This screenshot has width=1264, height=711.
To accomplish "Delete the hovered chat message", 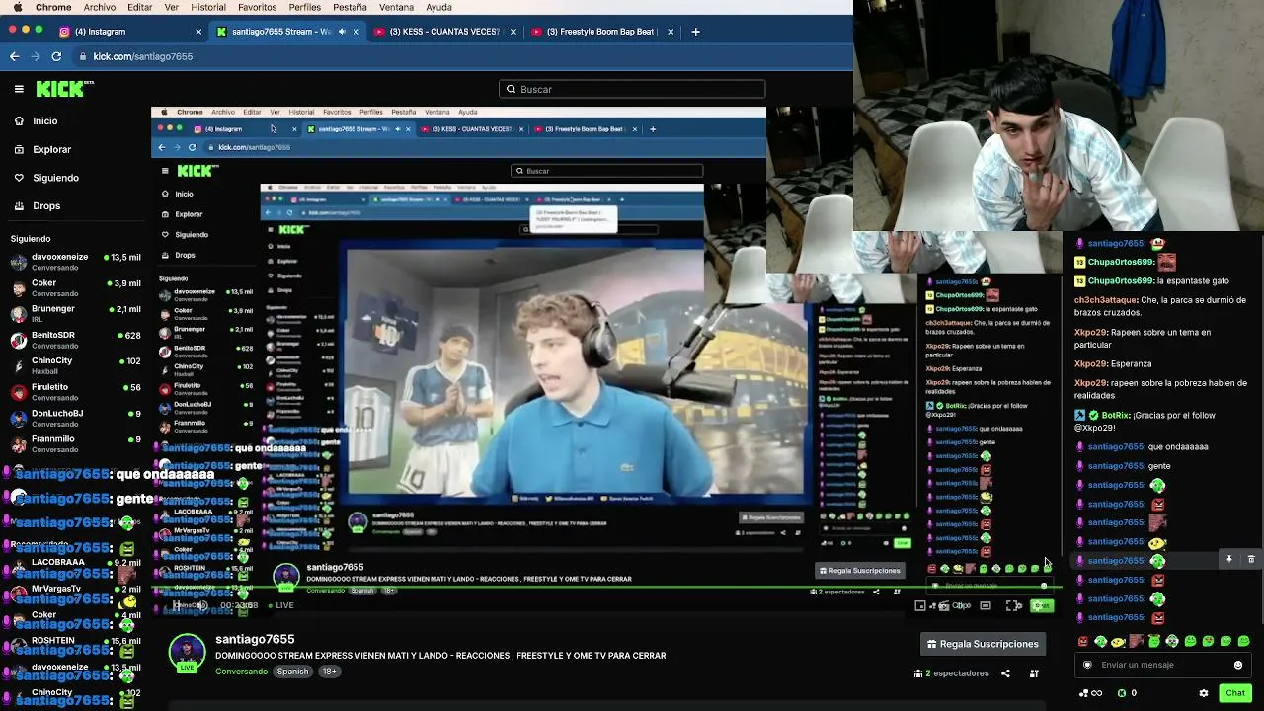I will (1251, 559).
